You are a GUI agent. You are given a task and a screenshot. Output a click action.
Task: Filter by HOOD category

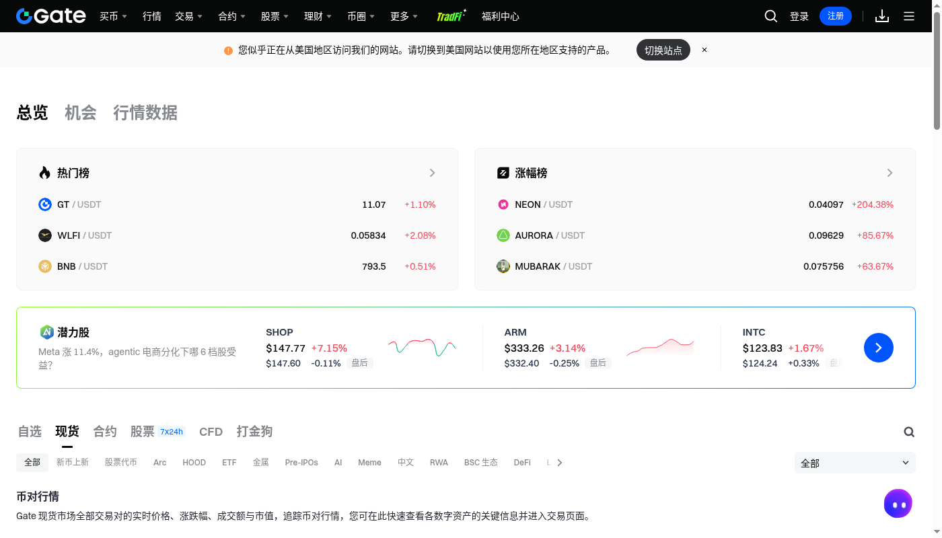[x=194, y=463]
